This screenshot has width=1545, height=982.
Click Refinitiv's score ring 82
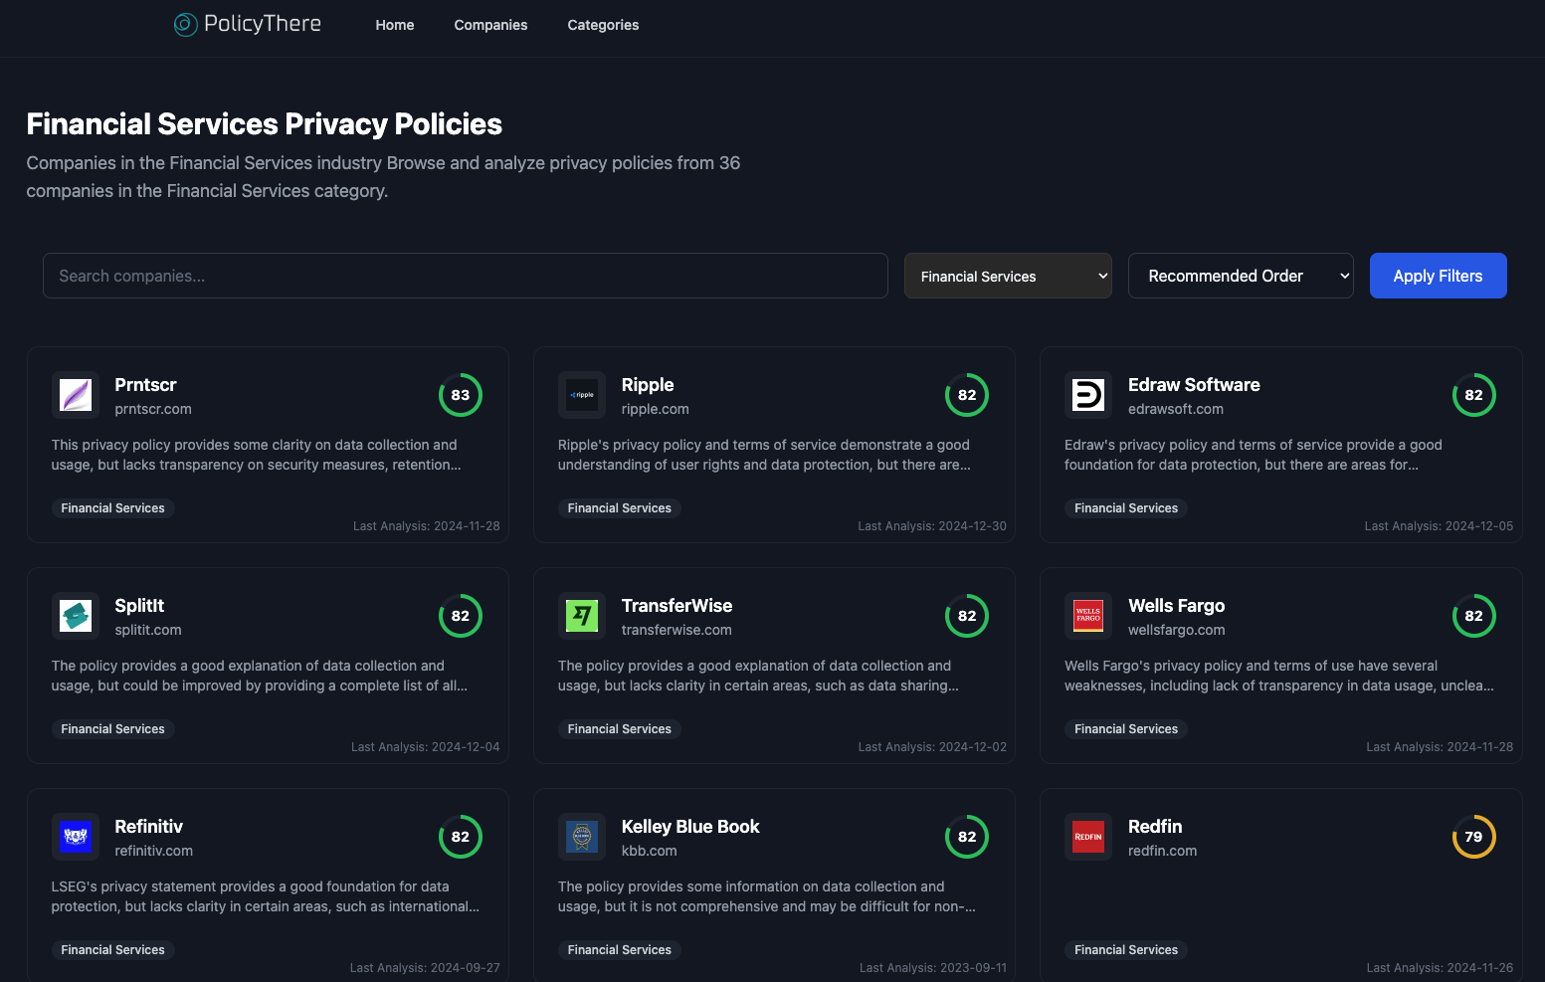pyautogui.click(x=461, y=837)
